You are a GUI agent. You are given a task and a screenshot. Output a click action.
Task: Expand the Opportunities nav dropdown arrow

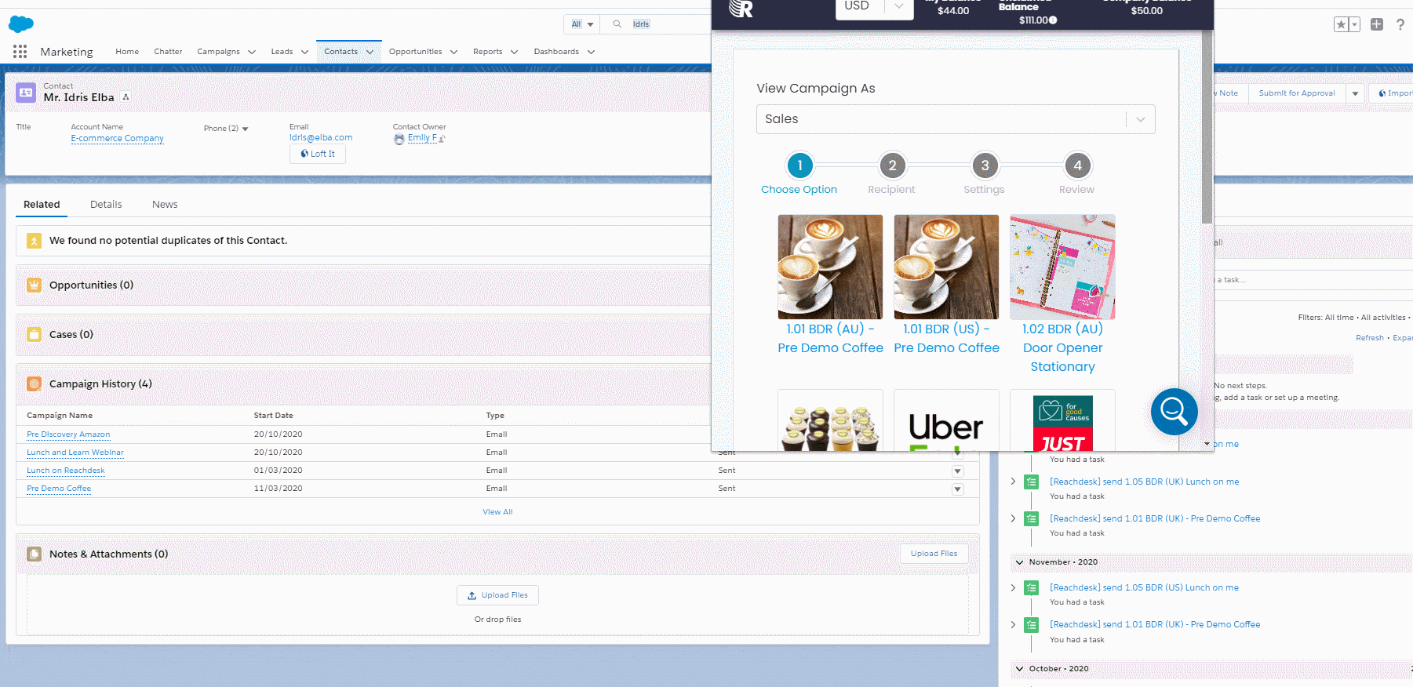point(453,52)
